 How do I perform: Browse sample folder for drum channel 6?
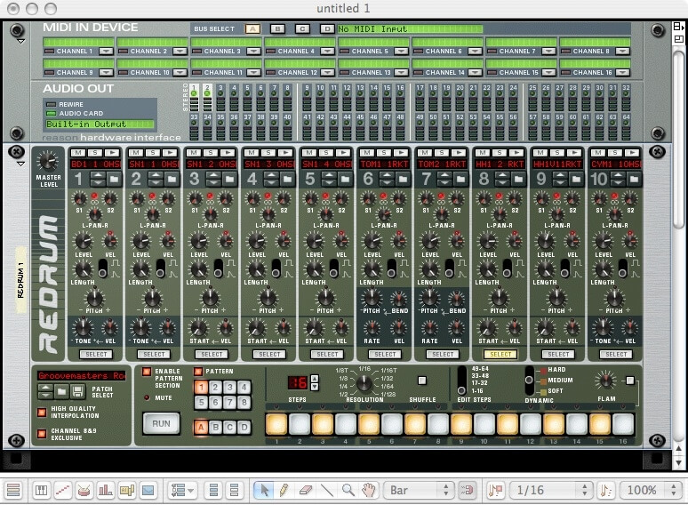pyautogui.click(x=403, y=179)
